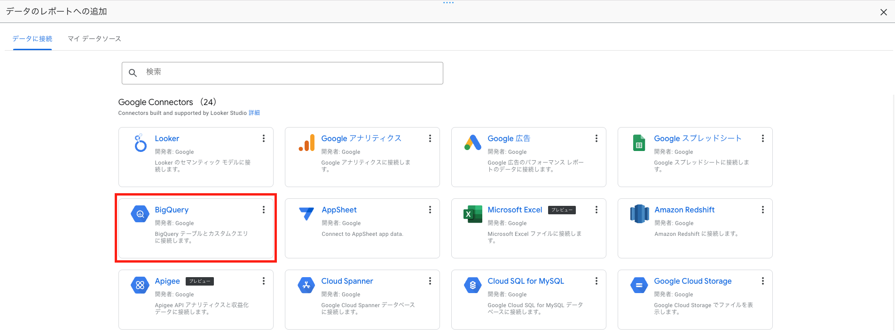
Task: Click the Google Ads logo icon
Action: point(473,143)
